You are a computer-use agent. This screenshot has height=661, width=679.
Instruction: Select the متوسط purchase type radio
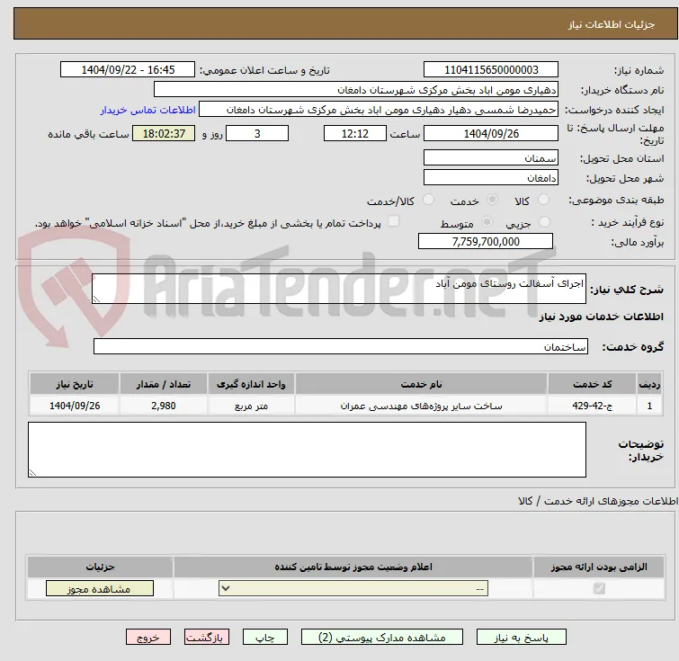point(487,222)
